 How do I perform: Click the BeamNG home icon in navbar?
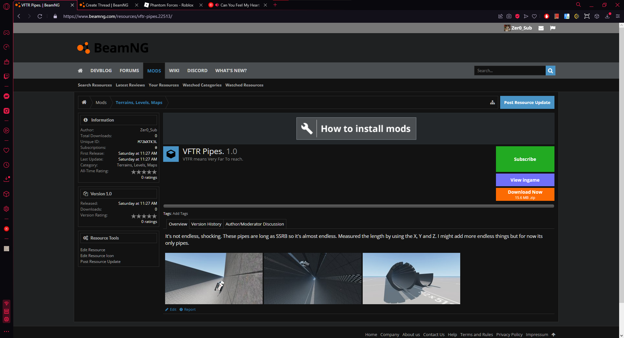80,71
